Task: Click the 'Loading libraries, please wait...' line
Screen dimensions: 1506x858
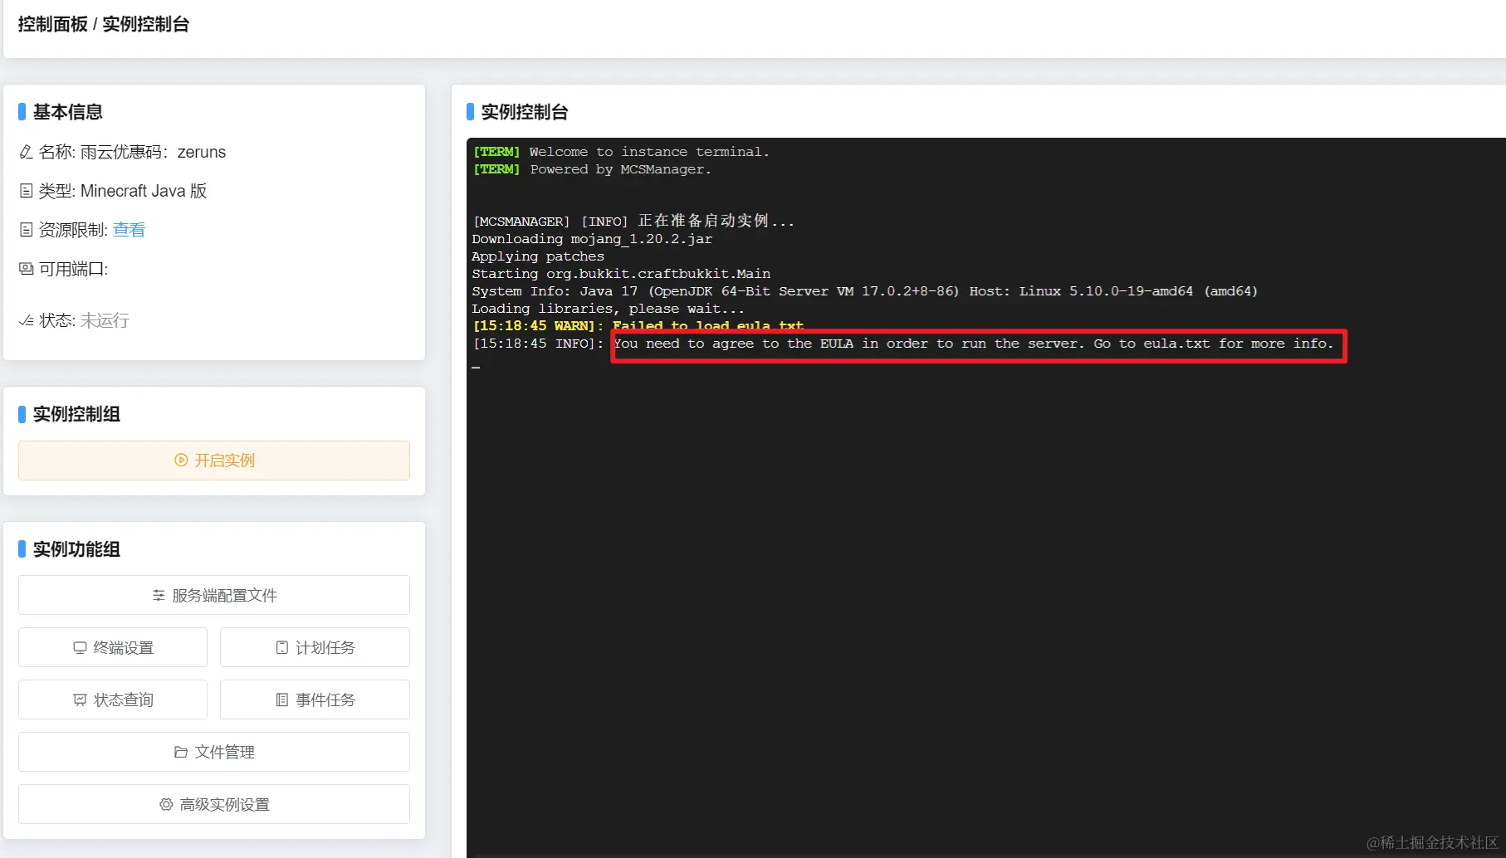Action: [609, 309]
